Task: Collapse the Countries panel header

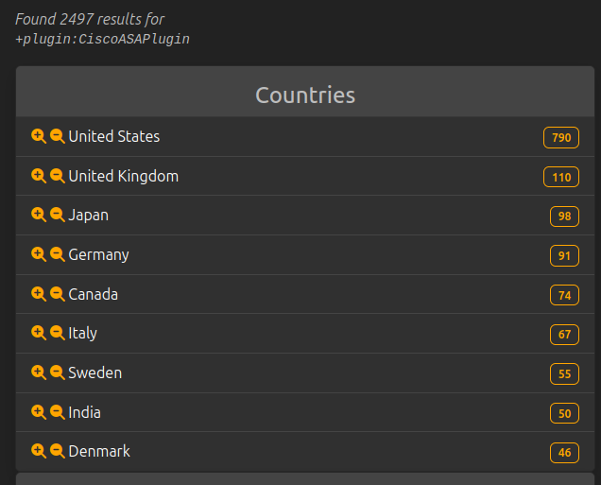Action: tap(305, 95)
